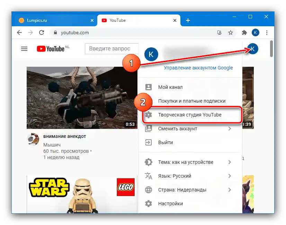
Task: Click Страна: Нидерланды entry
Action: point(190,190)
